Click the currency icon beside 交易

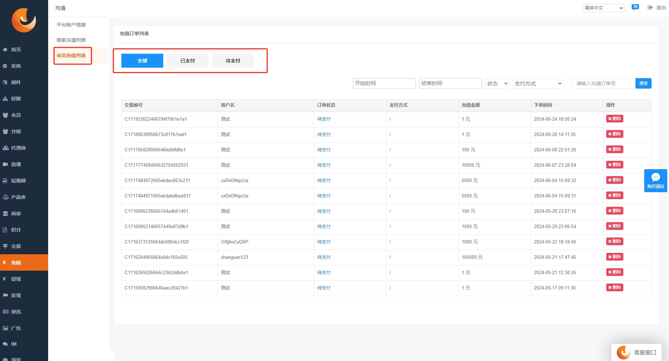click(x=5, y=246)
